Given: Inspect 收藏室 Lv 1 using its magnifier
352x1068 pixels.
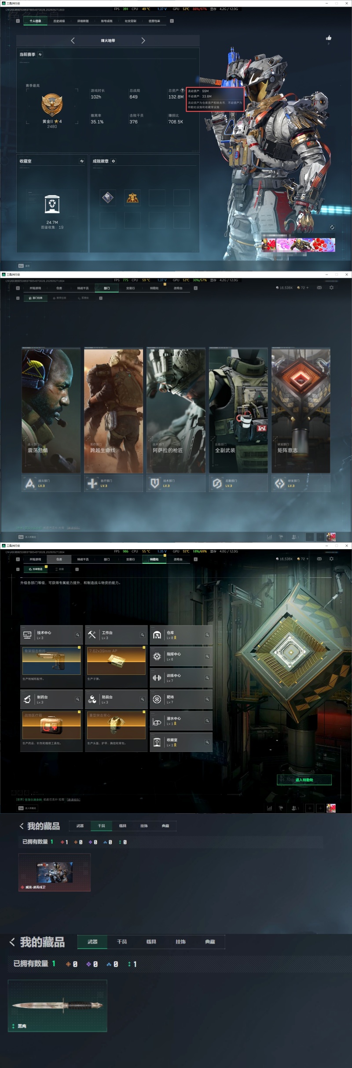Looking at the screenshot, I should point(207,742).
